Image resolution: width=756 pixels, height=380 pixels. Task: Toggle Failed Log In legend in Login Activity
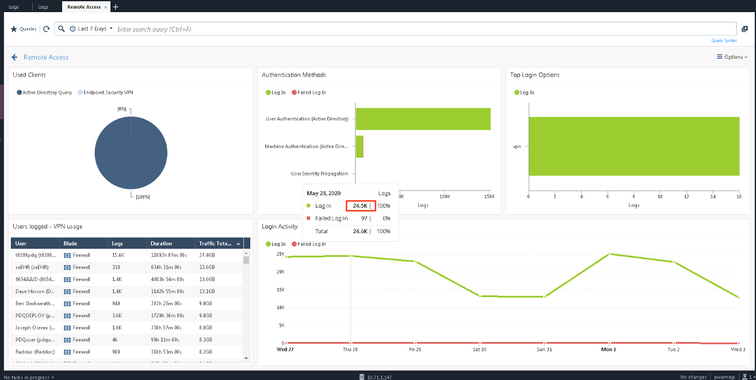(x=295, y=244)
